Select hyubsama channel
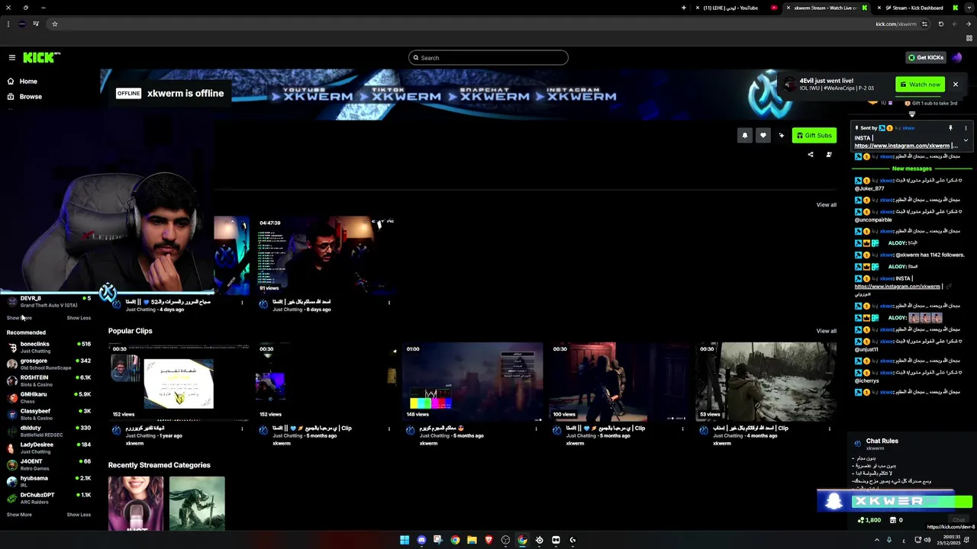977x549 pixels. (x=49, y=481)
